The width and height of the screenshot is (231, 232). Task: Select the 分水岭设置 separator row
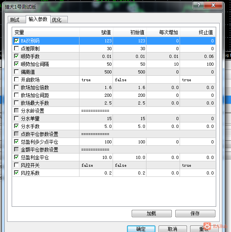coord(114,111)
